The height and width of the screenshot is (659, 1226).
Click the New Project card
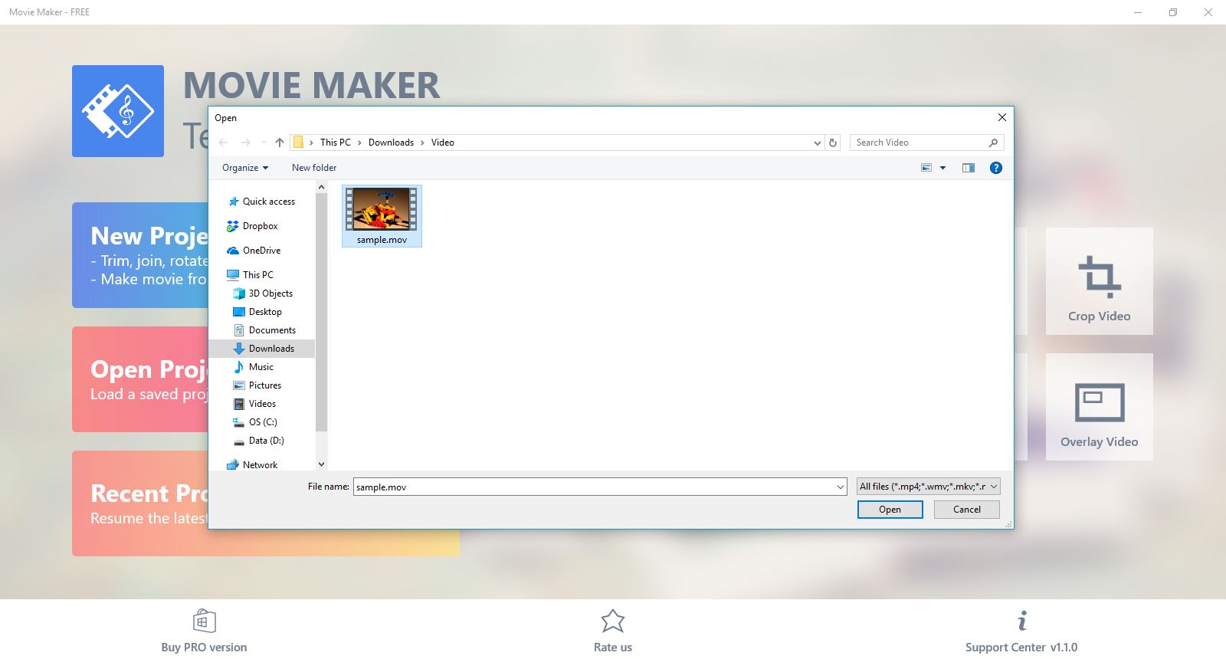[140, 255]
